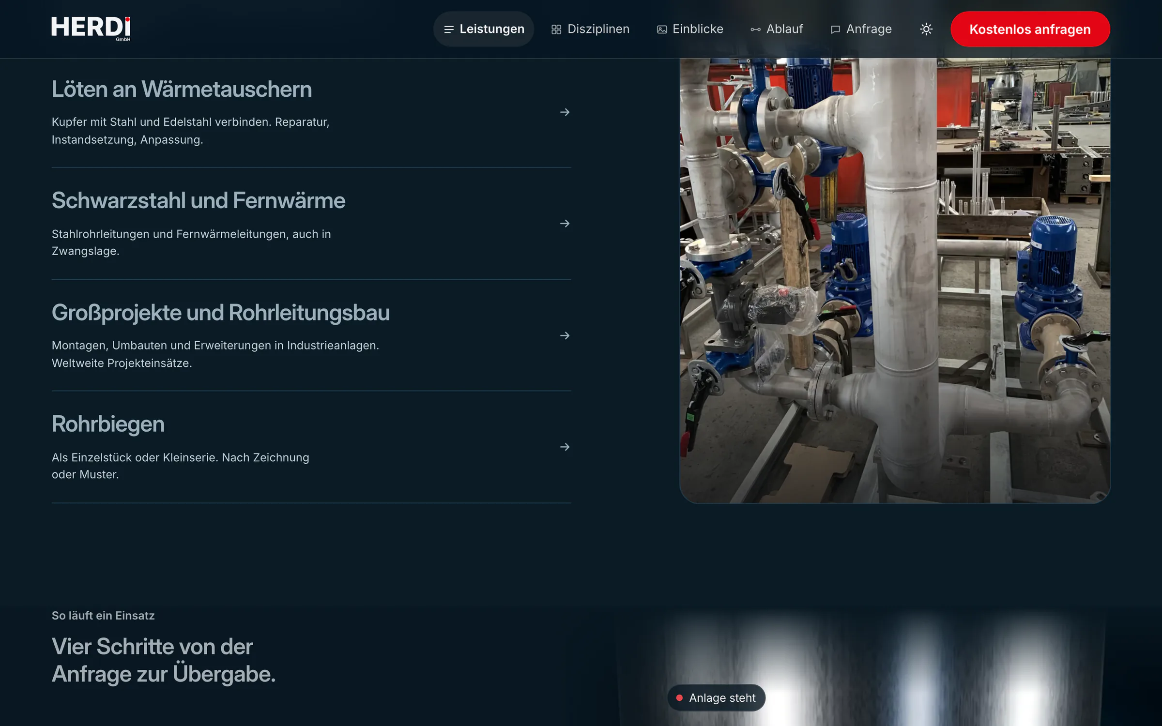Click text 'Stahlrohrleitungen und Fernwärmeleitungen, auch in Zwangslage.'
The height and width of the screenshot is (726, 1162).
coord(191,242)
